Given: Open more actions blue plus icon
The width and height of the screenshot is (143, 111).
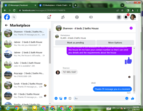Looking at the screenshot, I should pos(56,98).
